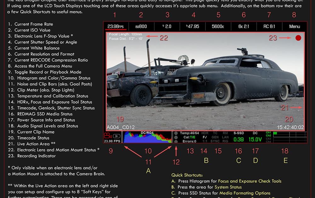Click the 23.98 FPS text under playback icon
The width and height of the screenshot is (315, 198).
[112, 141]
